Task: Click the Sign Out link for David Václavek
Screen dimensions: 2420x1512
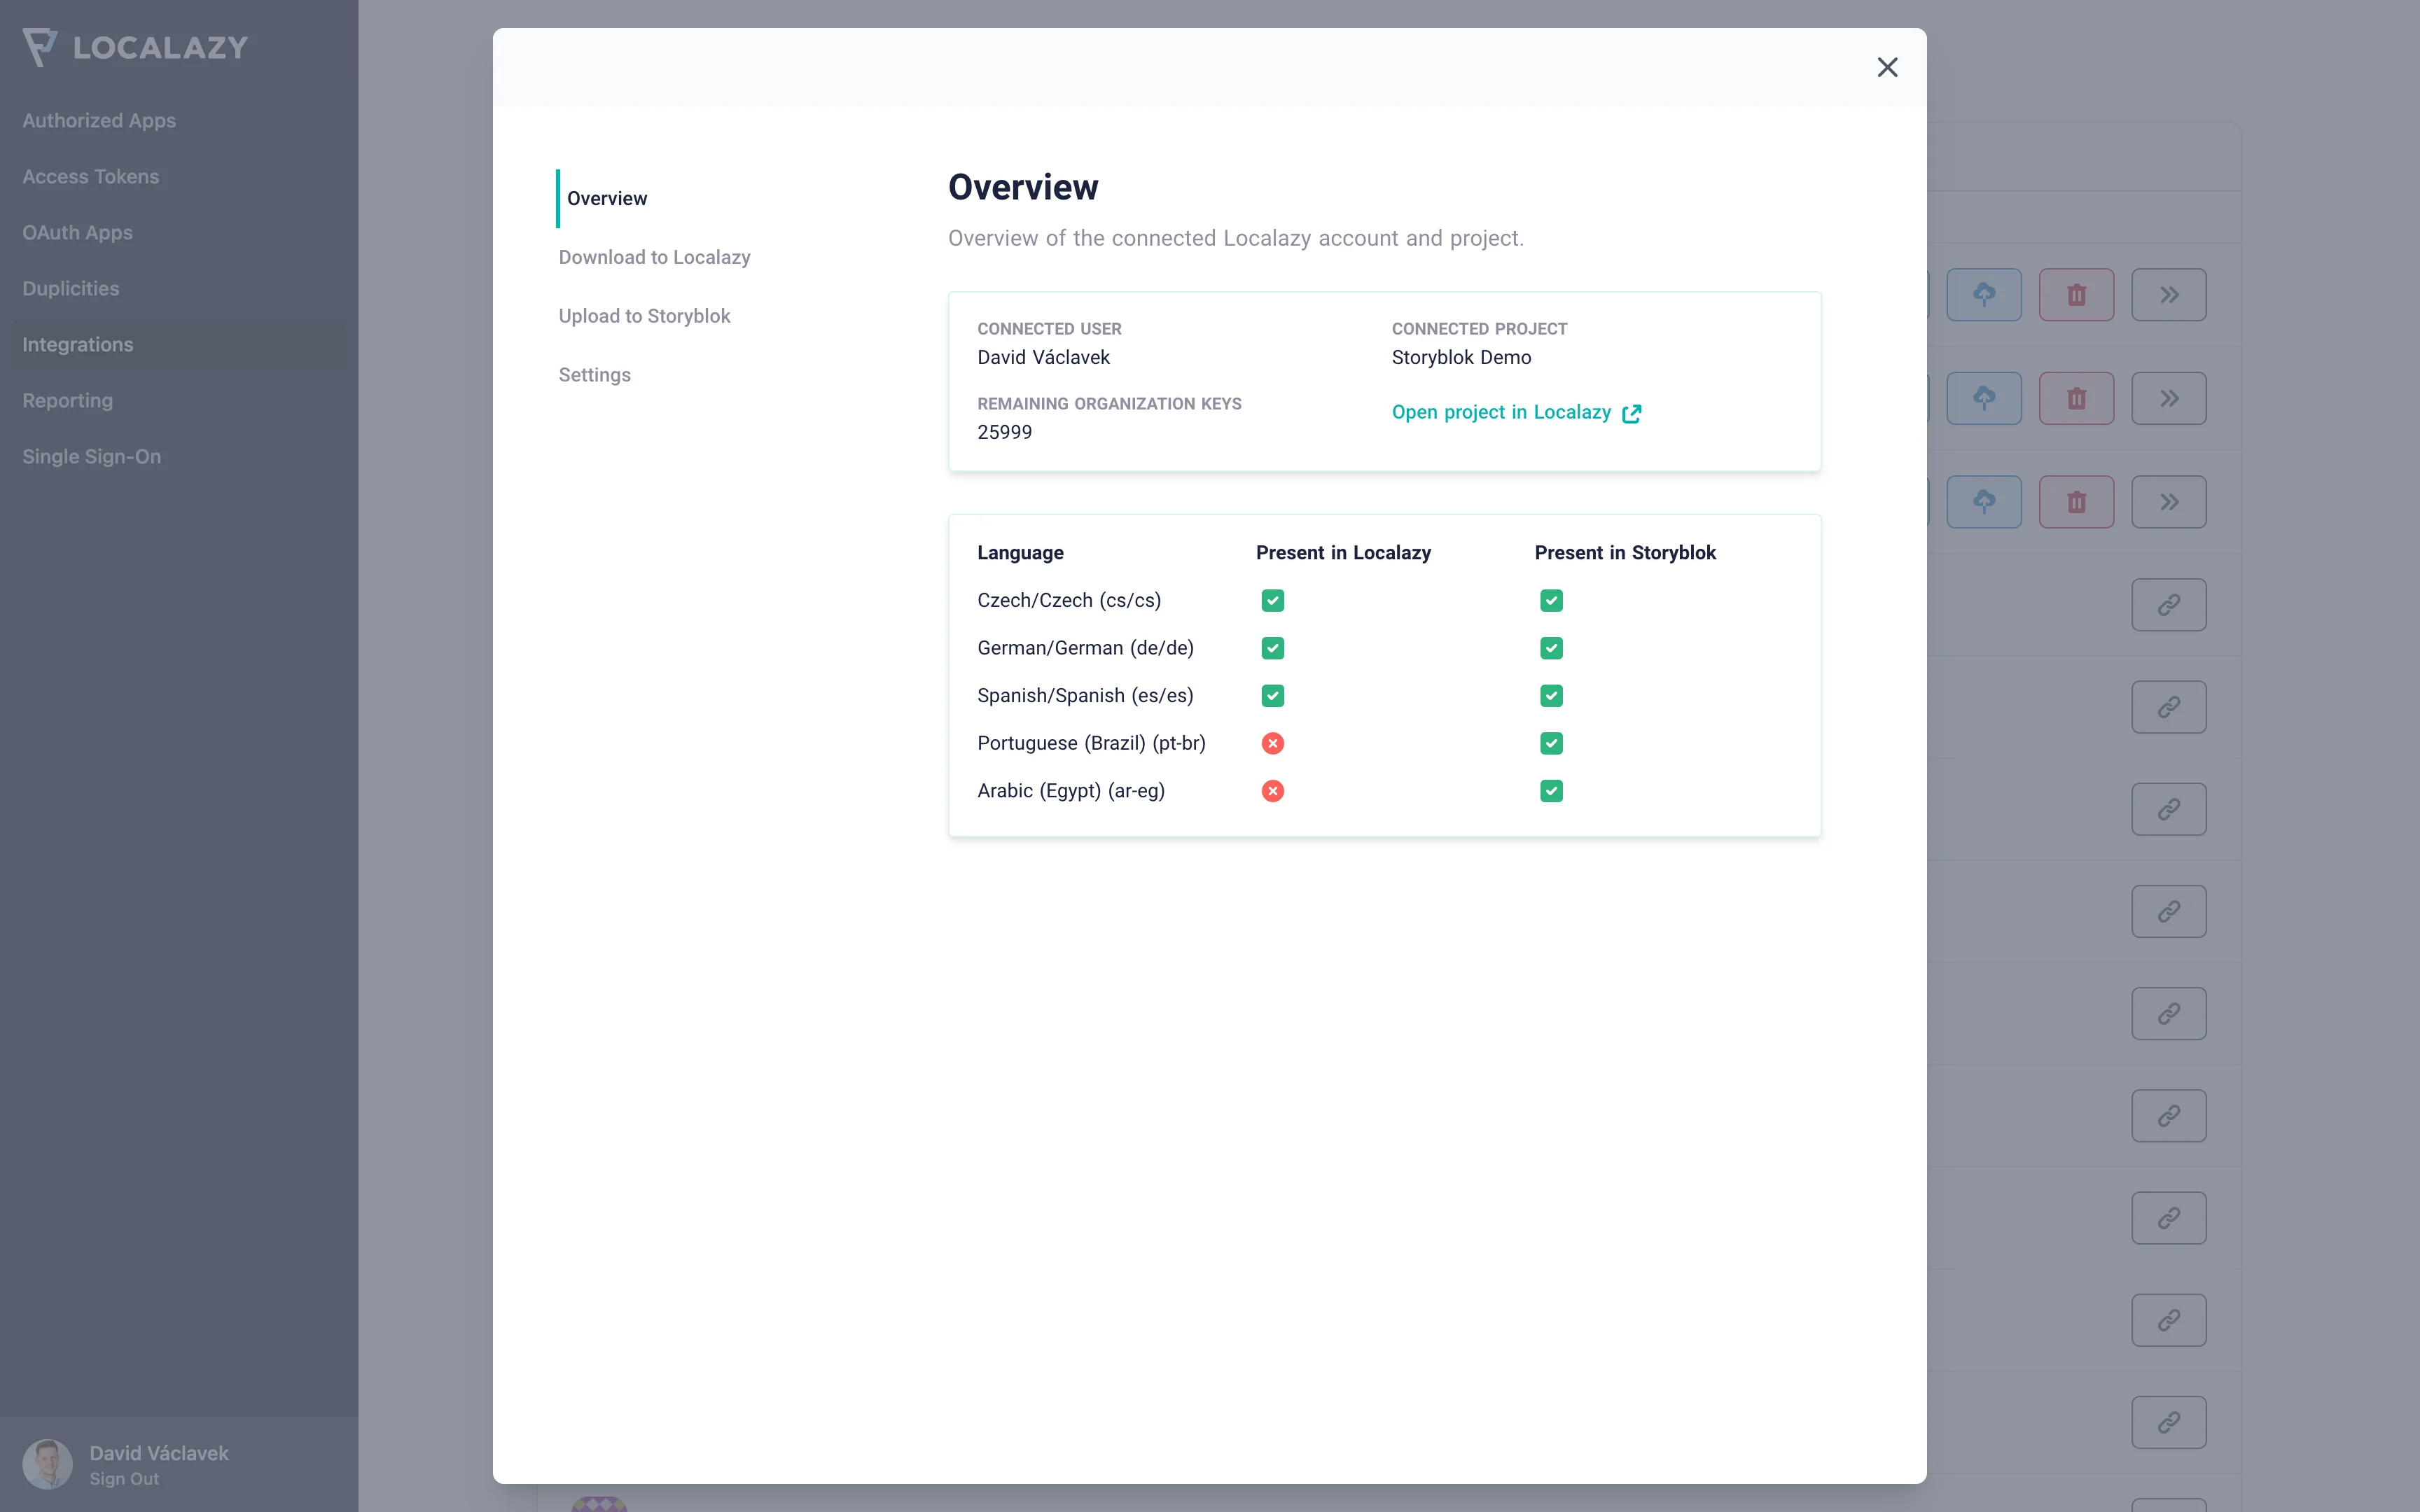Action: [124, 1479]
